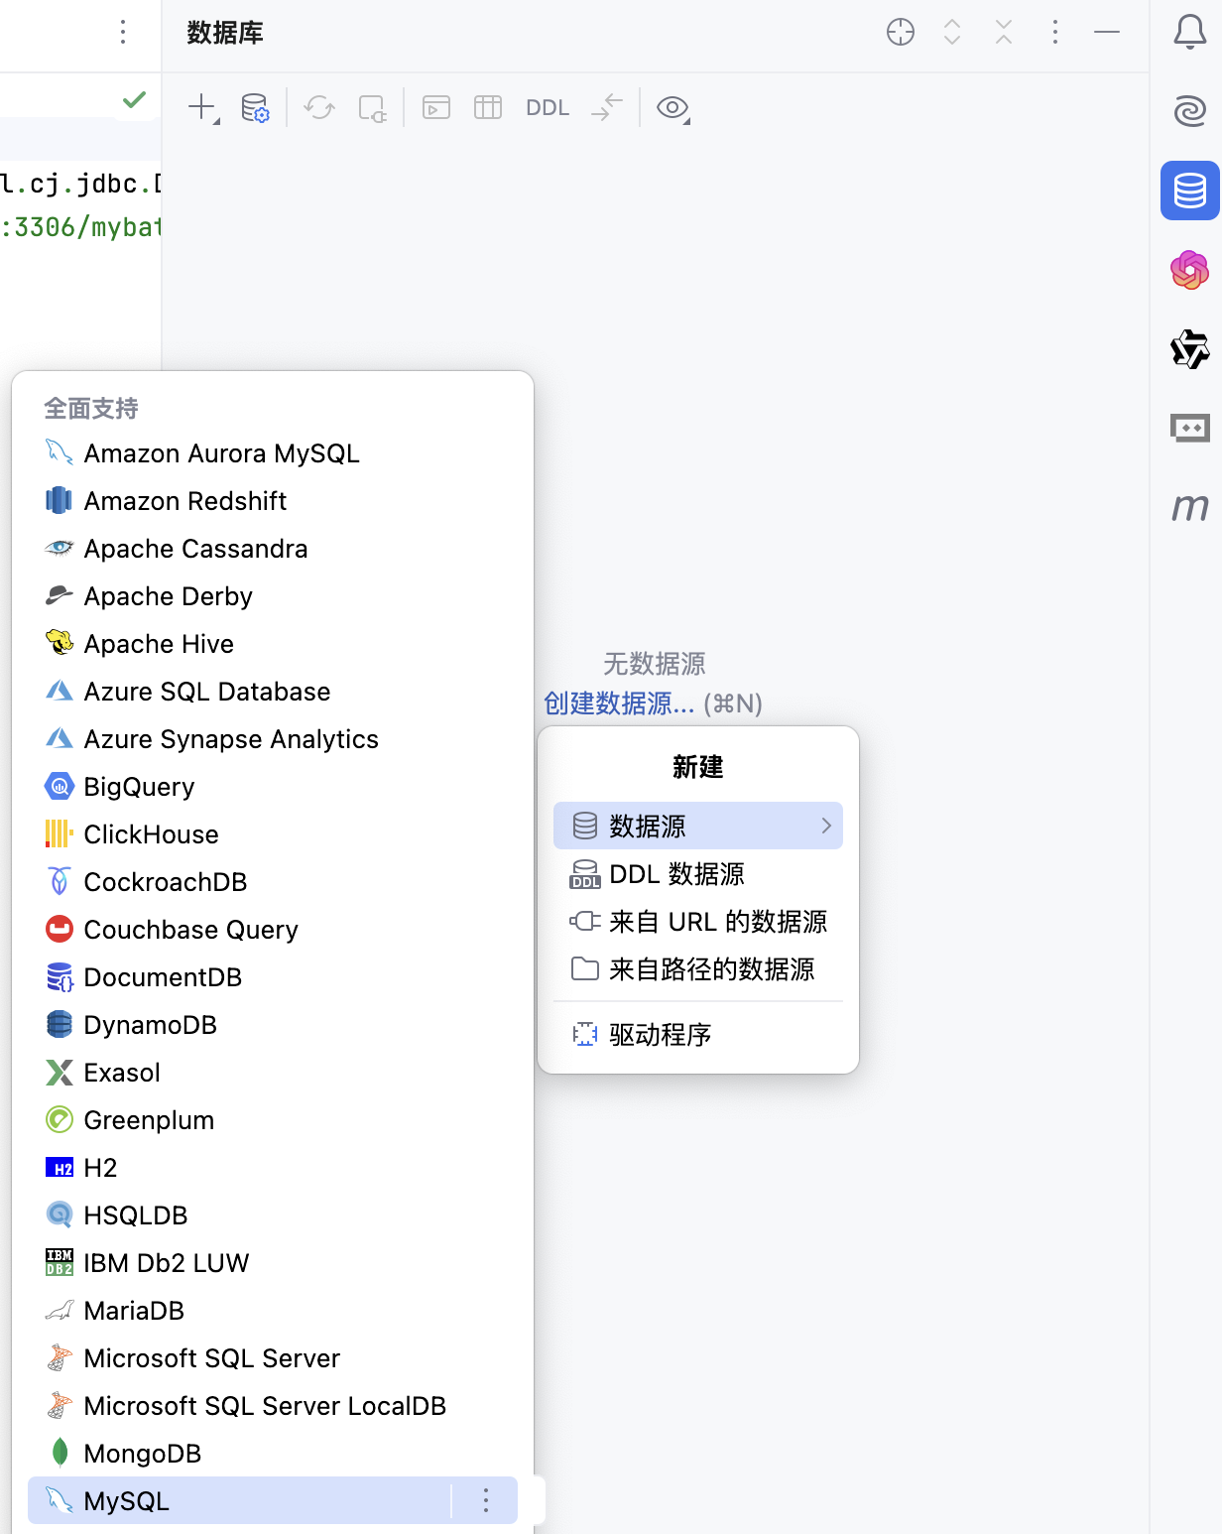Expand all via up-down chevrons icon
The width and height of the screenshot is (1222, 1534).
click(952, 32)
